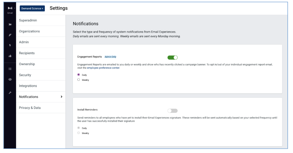Select Daily for Engagement Reports

(x=79, y=75)
